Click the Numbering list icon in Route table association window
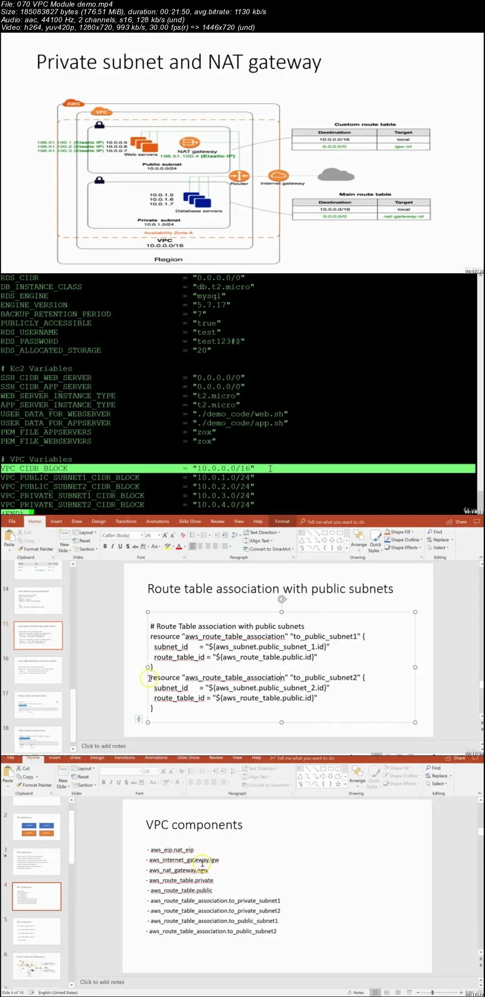This screenshot has height=997, width=485. (205, 535)
